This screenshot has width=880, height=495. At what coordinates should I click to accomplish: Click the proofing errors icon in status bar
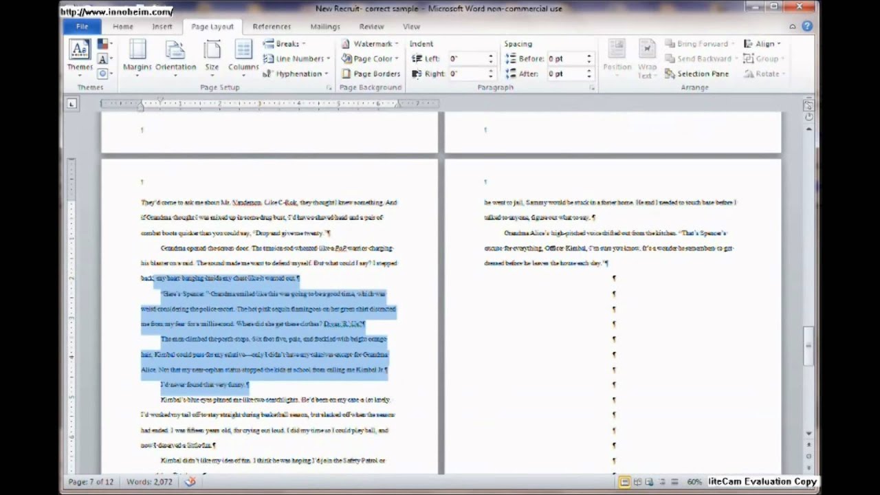coord(190,482)
